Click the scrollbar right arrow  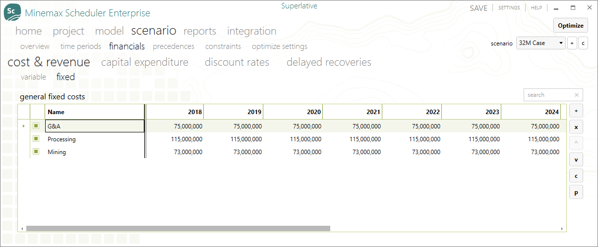pyautogui.click(x=562, y=229)
